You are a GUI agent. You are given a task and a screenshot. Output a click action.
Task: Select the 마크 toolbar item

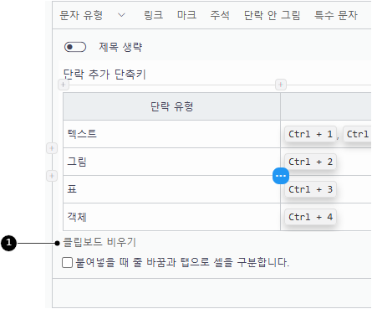[186, 15]
